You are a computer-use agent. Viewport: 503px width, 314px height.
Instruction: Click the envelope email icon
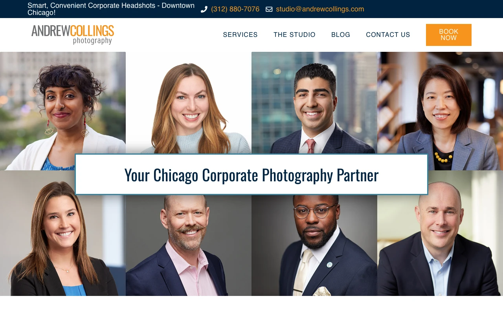269,9
